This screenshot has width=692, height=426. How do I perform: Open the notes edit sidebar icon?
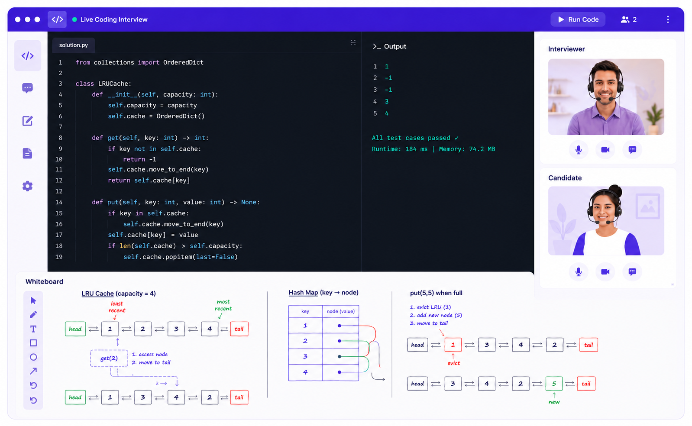pyautogui.click(x=28, y=121)
